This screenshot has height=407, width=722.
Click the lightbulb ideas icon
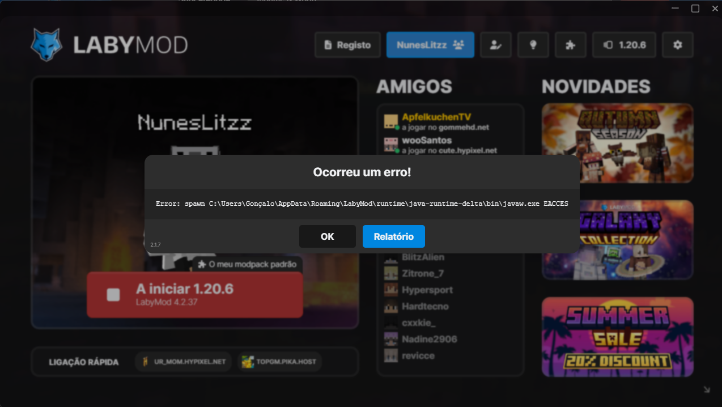click(x=533, y=45)
